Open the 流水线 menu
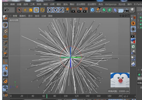The image size is (142, 100). pos(122,4)
